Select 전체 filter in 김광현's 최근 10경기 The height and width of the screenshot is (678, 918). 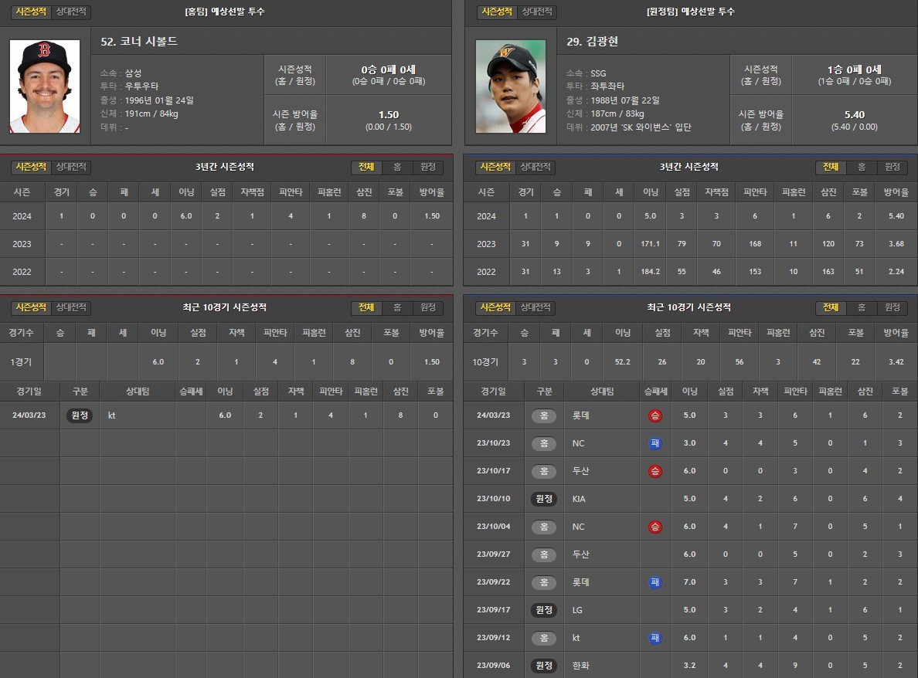[x=831, y=307]
